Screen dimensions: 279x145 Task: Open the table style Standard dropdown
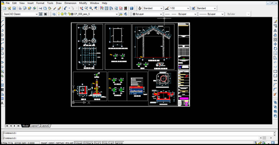click(206, 8)
